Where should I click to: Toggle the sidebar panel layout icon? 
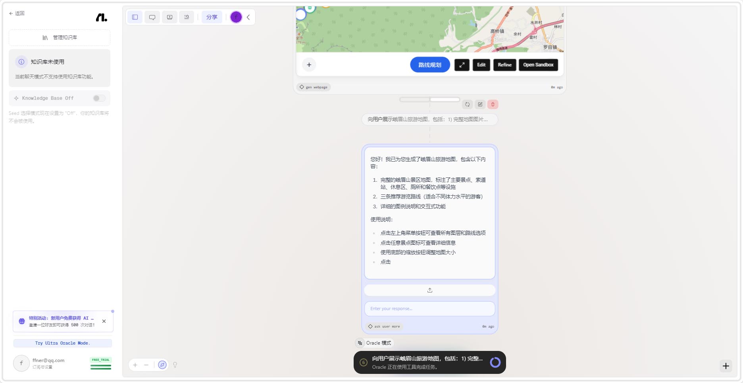coord(135,17)
